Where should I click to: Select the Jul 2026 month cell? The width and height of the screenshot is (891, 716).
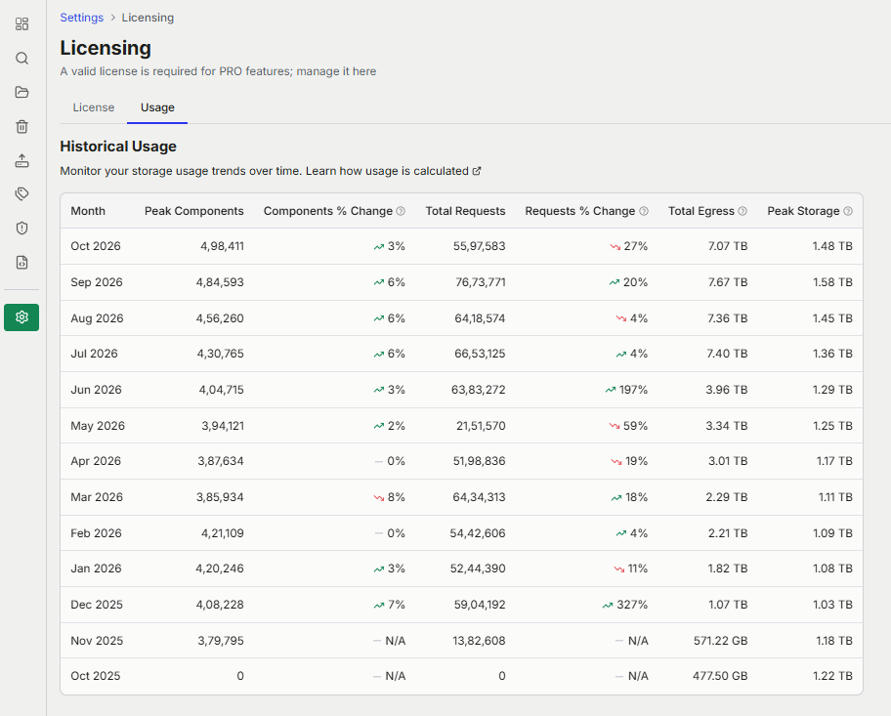[94, 354]
